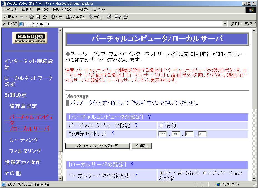Click the Home icon in toolbar

click(44, 17)
